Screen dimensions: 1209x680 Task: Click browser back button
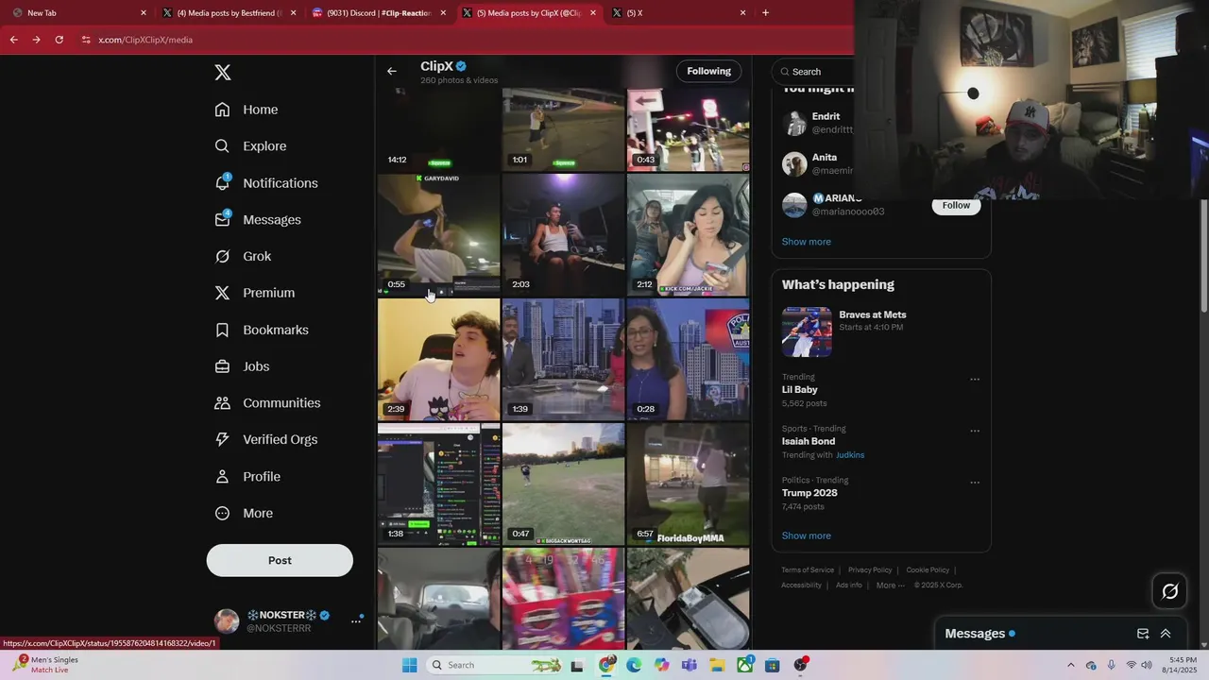13,40
